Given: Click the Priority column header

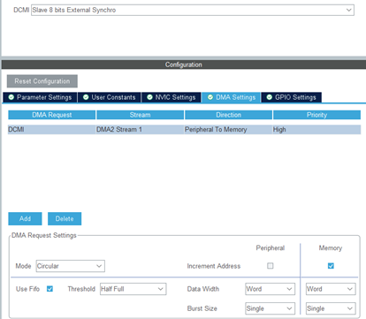Looking at the screenshot, I should pyautogui.click(x=316, y=115).
